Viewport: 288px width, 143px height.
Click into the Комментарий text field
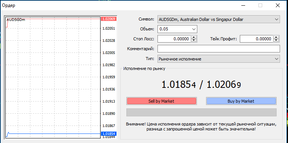[219, 49]
